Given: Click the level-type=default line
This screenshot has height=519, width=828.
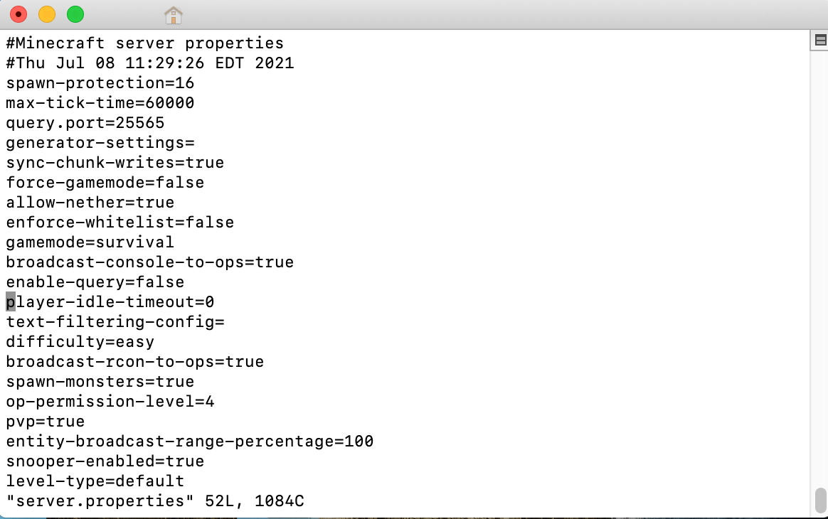Looking at the screenshot, I should (95, 481).
